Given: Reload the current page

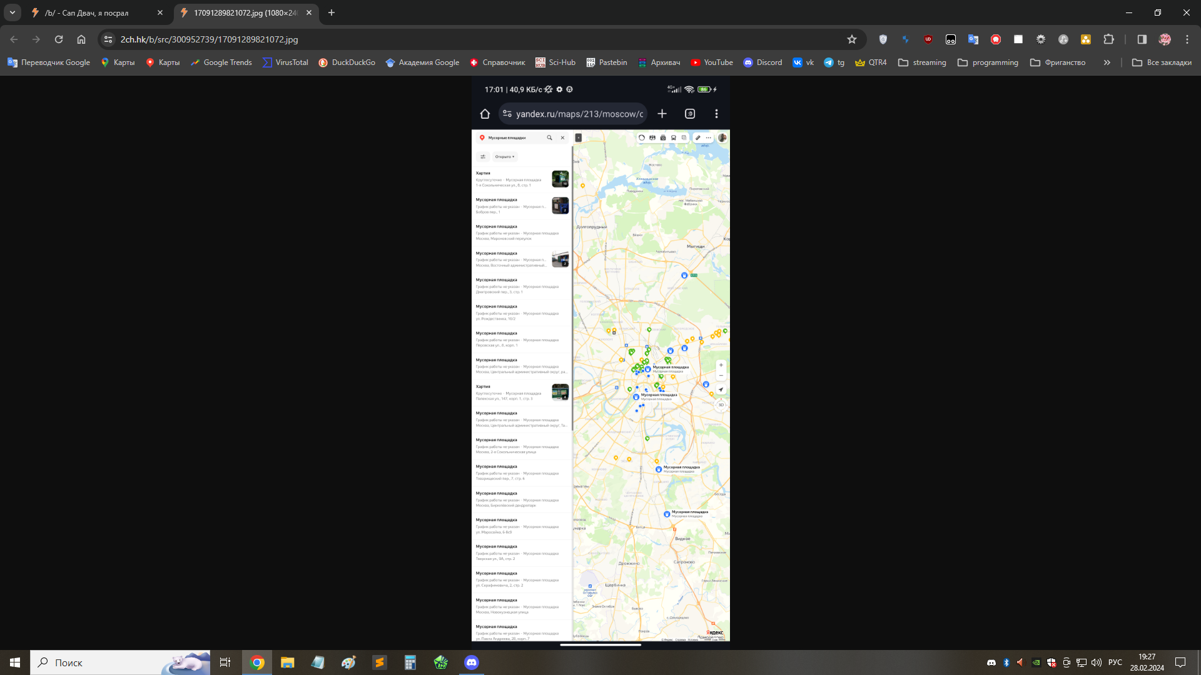Looking at the screenshot, I should coord(59,39).
